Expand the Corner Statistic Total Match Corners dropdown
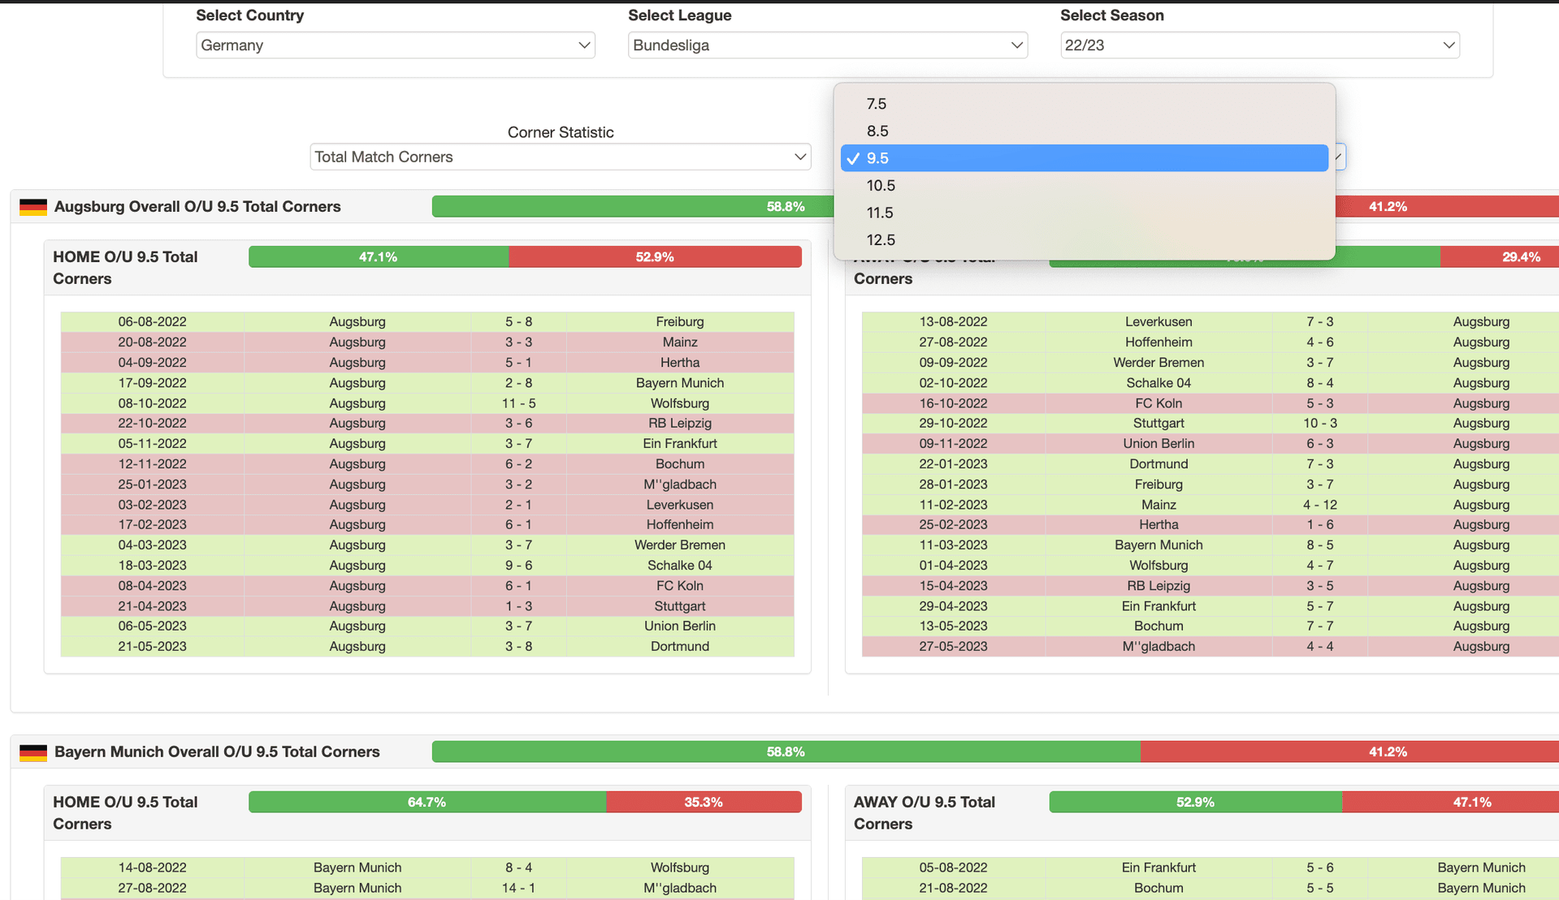This screenshot has height=900, width=1559. click(x=561, y=157)
